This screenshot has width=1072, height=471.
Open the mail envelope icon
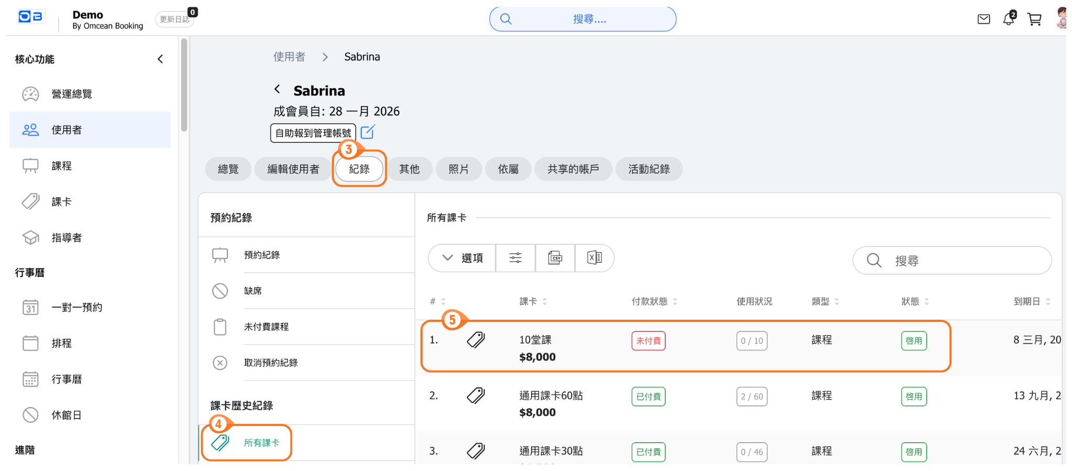(x=984, y=19)
